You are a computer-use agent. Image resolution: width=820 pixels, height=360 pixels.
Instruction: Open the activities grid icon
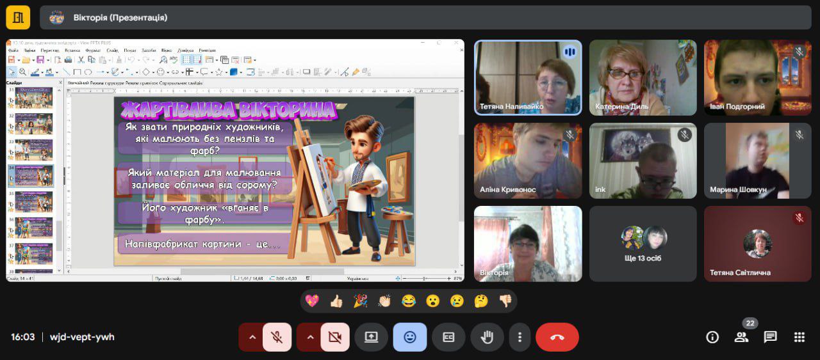[799, 337]
